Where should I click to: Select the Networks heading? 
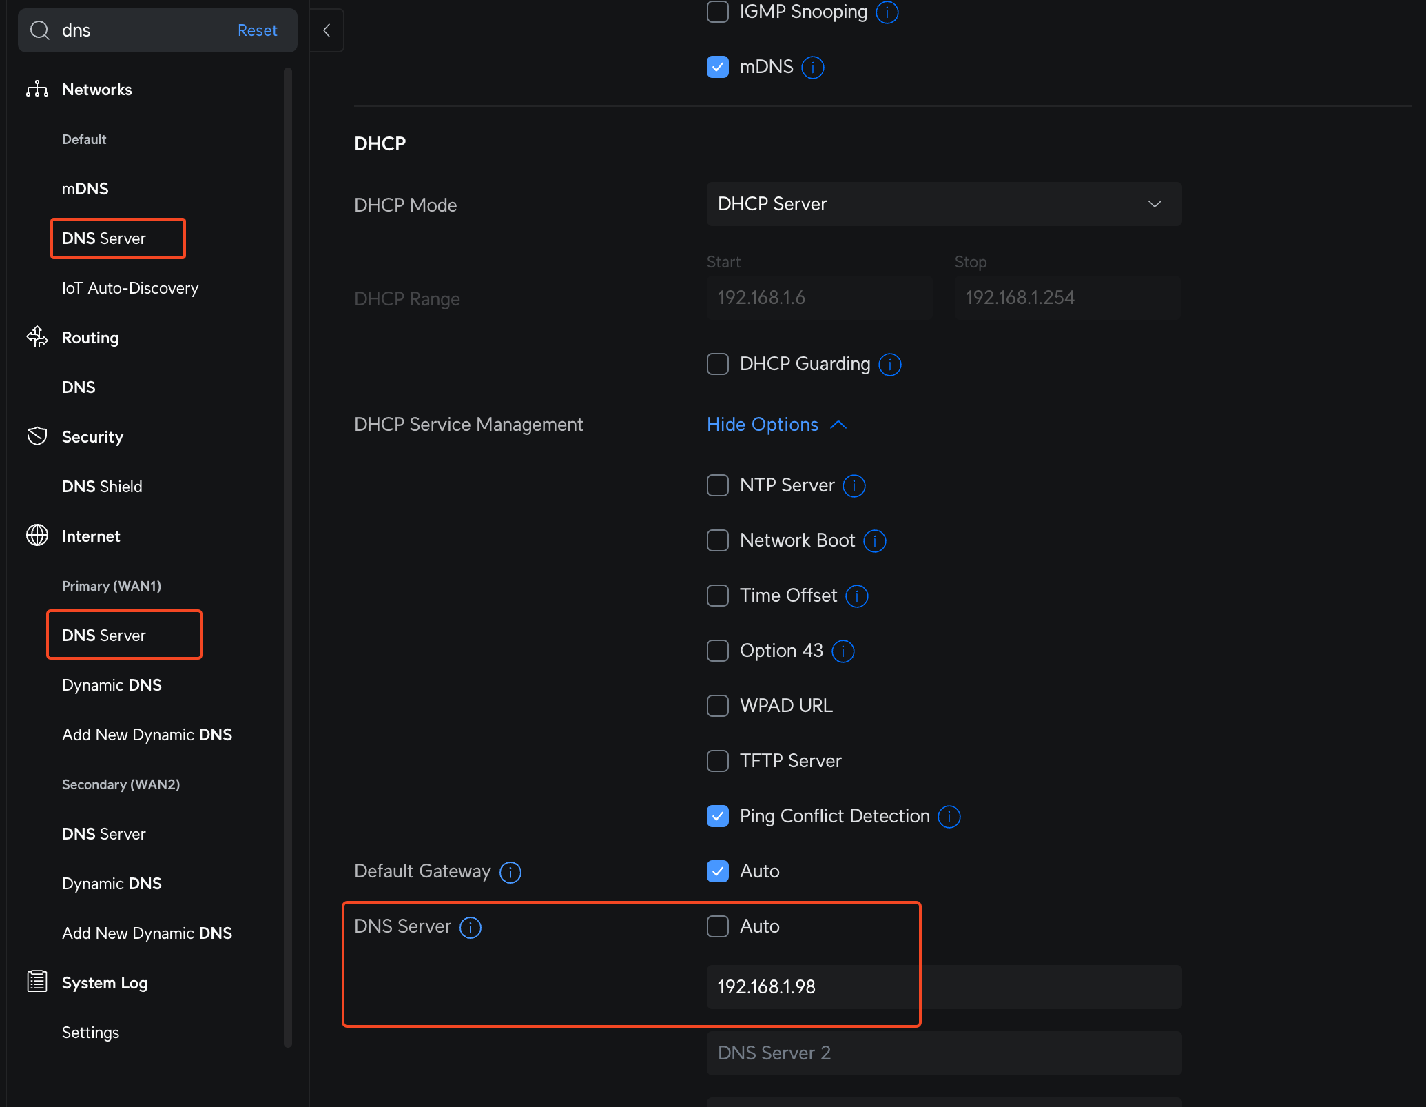pos(97,90)
